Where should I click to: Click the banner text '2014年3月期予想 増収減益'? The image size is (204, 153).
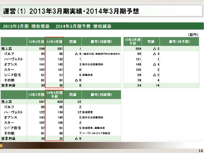(x=83, y=26)
